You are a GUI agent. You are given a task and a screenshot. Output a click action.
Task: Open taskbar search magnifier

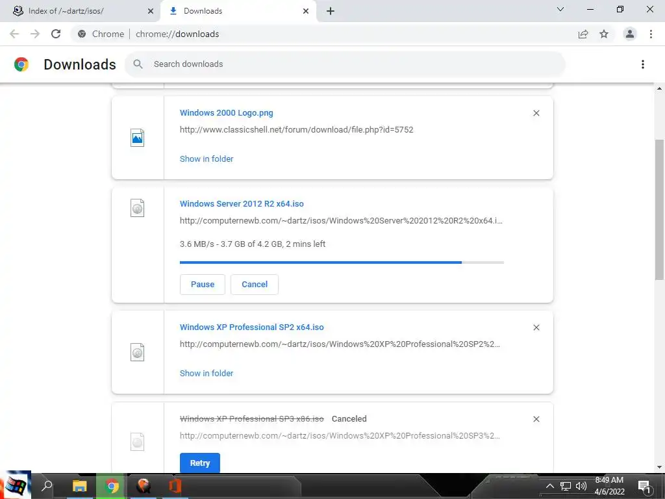click(x=47, y=485)
